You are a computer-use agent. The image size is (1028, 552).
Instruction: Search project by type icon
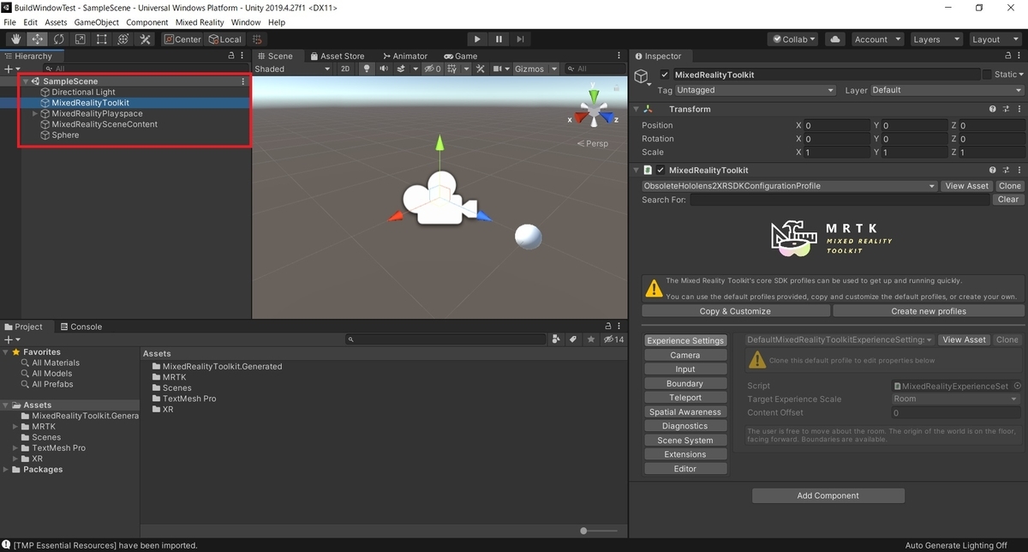point(557,339)
